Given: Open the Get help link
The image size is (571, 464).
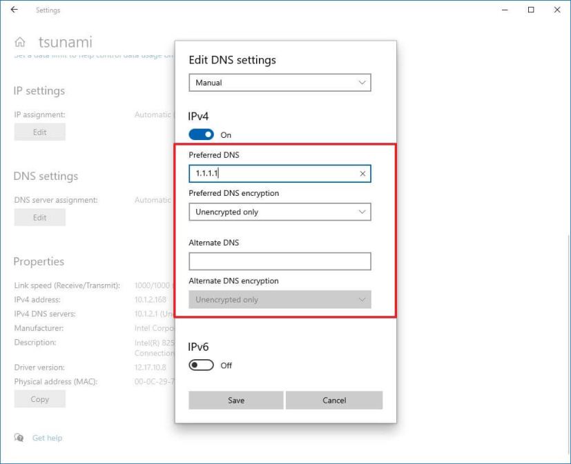Looking at the screenshot, I should (48, 438).
